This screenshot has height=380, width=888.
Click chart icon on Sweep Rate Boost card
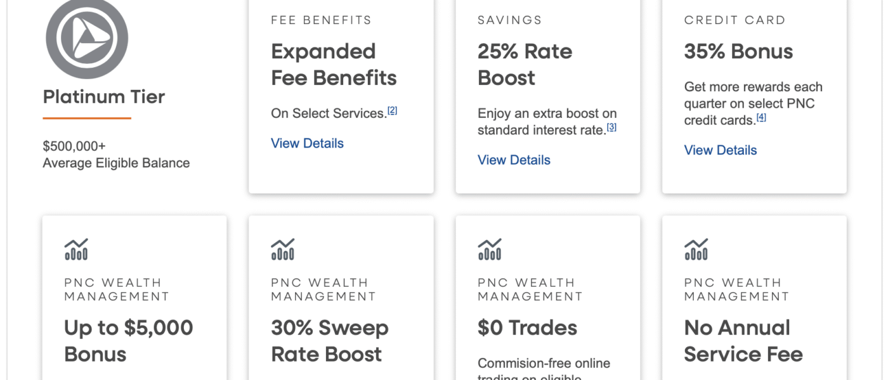click(x=283, y=249)
